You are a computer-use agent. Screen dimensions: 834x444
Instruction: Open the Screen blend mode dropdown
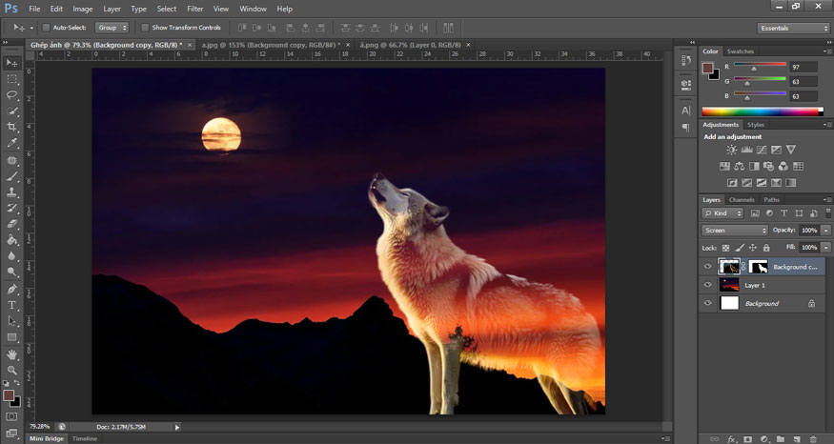click(734, 231)
